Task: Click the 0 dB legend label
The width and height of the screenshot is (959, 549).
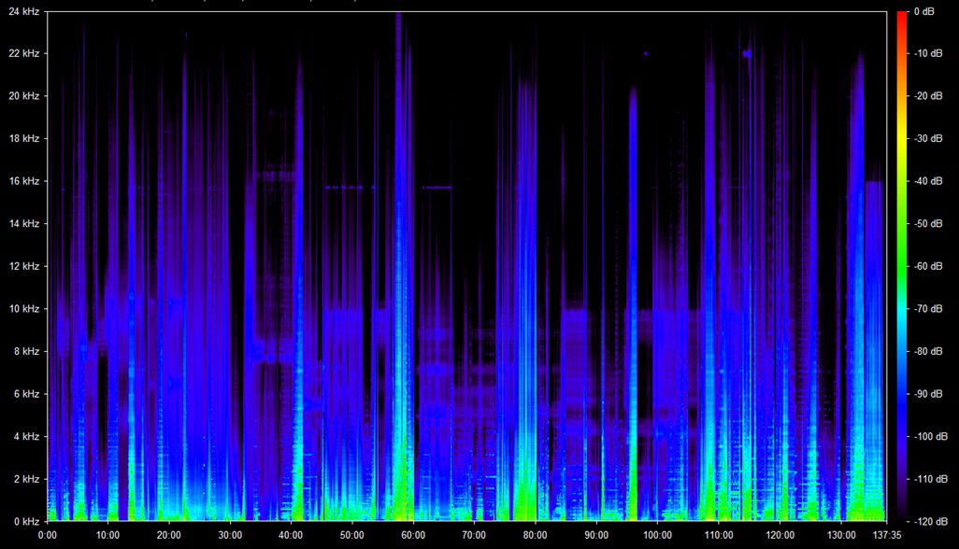Action: pyautogui.click(x=923, y=11)
